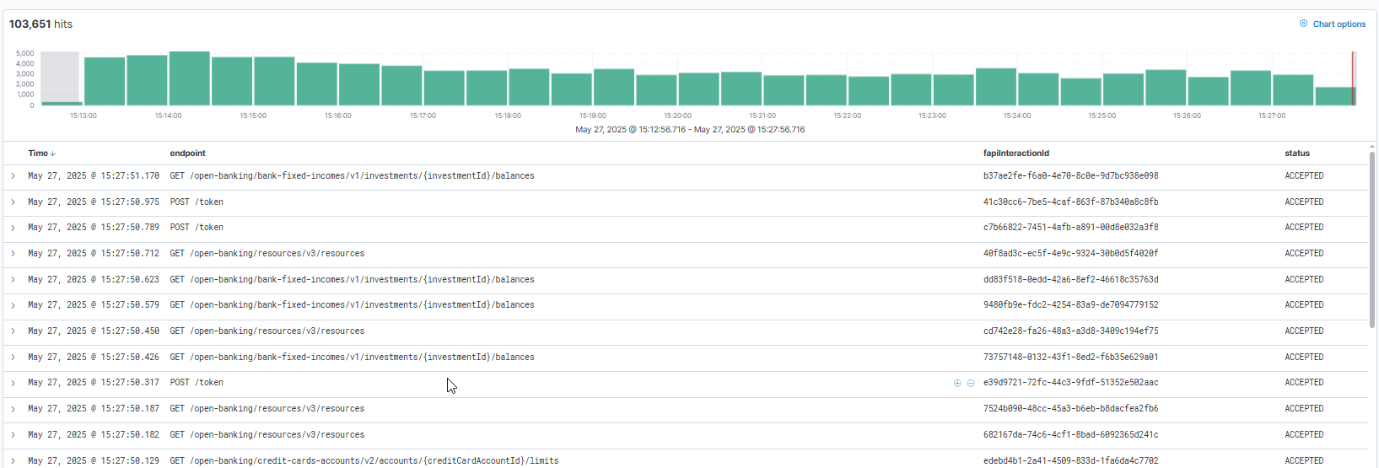Expand the credit-cards-accounts limits row
Image resolution: width=1379 pixels, height=468 pixels.
click(x=13, y=460)
